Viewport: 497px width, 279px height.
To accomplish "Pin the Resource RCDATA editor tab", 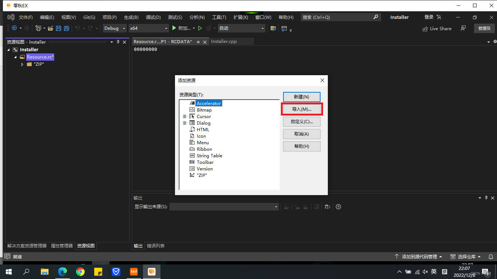I will (x=198, y=42).
